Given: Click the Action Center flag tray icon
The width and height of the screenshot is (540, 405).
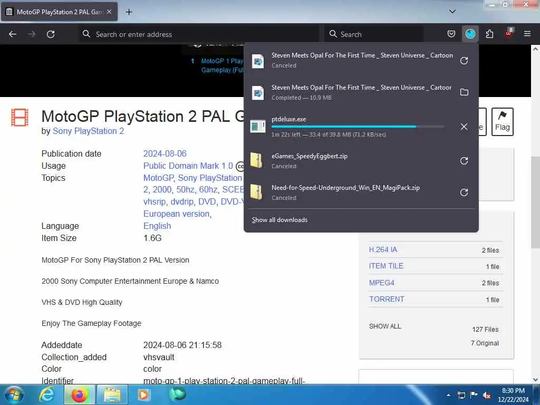Looking at the screenshot, I should click(x=474, y=396).
